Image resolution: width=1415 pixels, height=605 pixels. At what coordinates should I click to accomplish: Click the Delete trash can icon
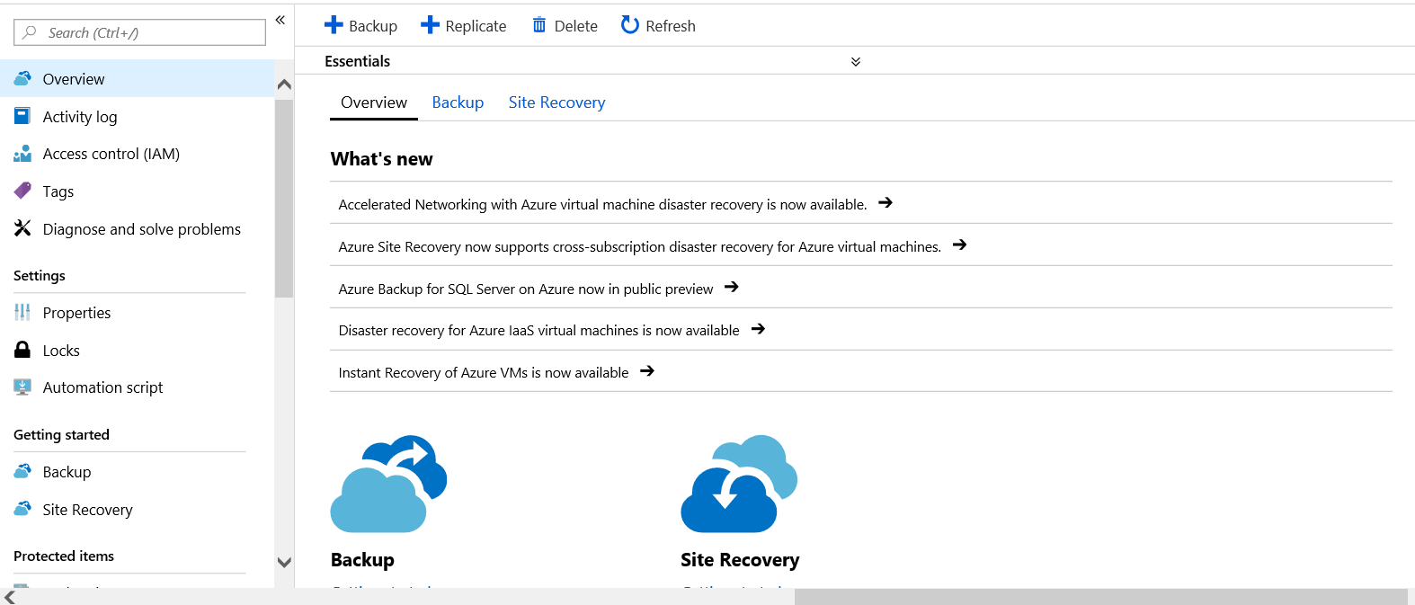tap(539, 25)
